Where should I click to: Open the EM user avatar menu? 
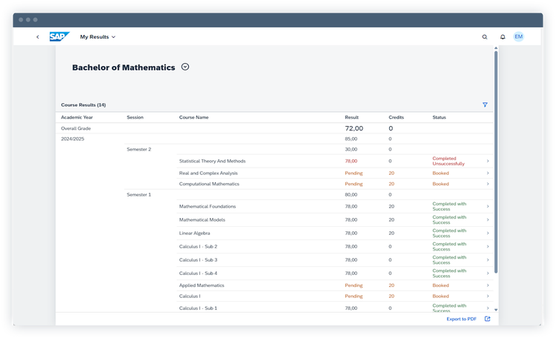[518, 36]
